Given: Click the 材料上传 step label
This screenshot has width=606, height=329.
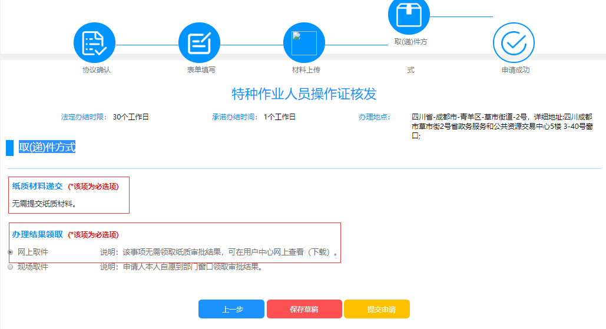Looking at the screenshot, I should [x=306, y=70].
